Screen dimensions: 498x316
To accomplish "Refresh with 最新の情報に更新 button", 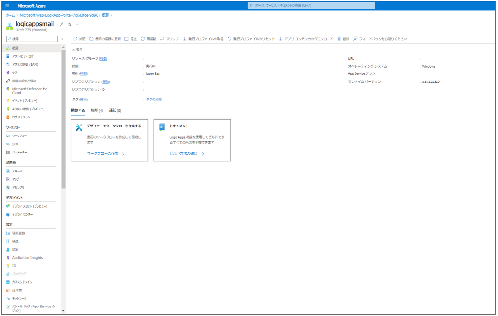I will point(105,39).
